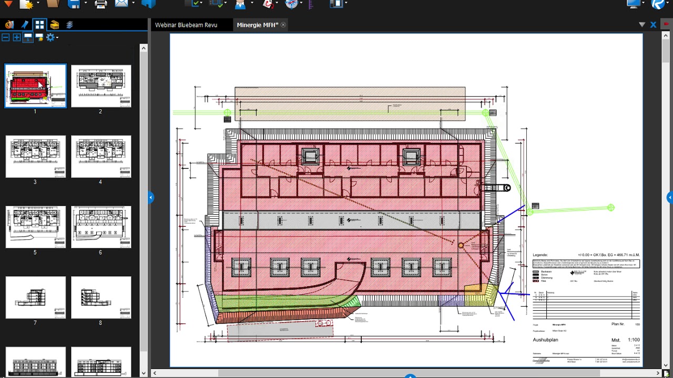This screenshot has height=378, width=673.
Task: Select page 5 thumbnail
Action: (36, 227)
